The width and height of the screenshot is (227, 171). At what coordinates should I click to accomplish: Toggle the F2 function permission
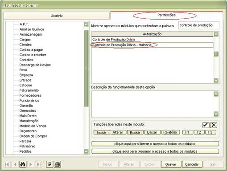tap(199, 132)
